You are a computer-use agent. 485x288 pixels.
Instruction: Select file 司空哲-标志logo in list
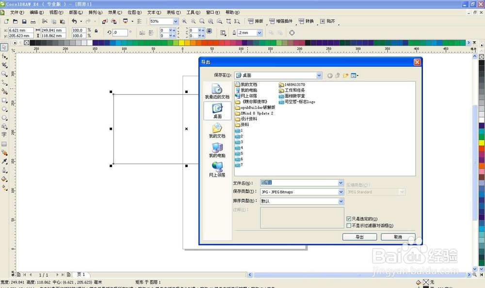[x=297, y=102]
